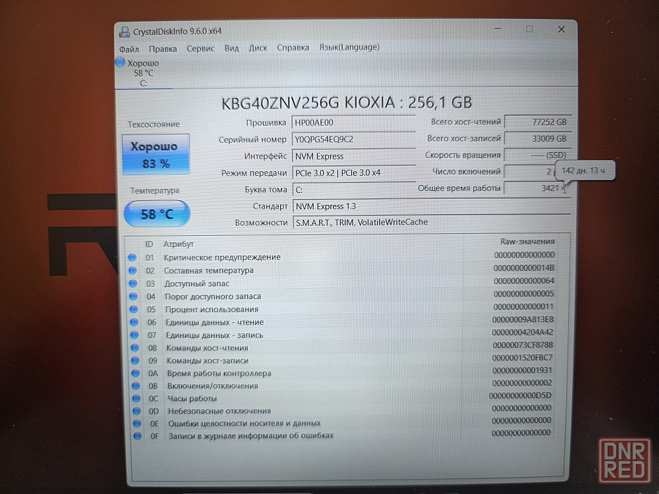Viewport: 659px width, 494px height.
Task: Select the Порог доступного запаса attribute text
Action: pyautogui.click(x=213, y=296)
